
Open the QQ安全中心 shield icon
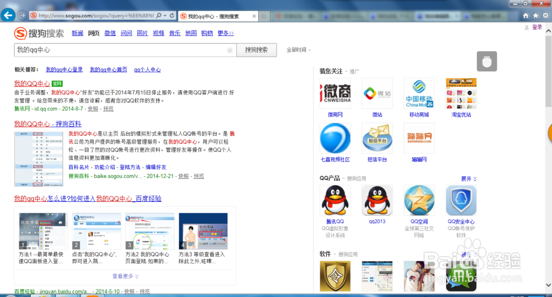point(461,201)
